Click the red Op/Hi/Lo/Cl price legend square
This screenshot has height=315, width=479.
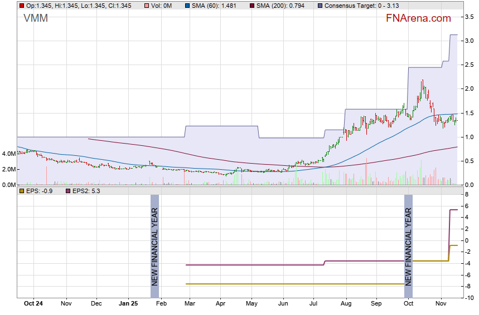coord(21,6)
